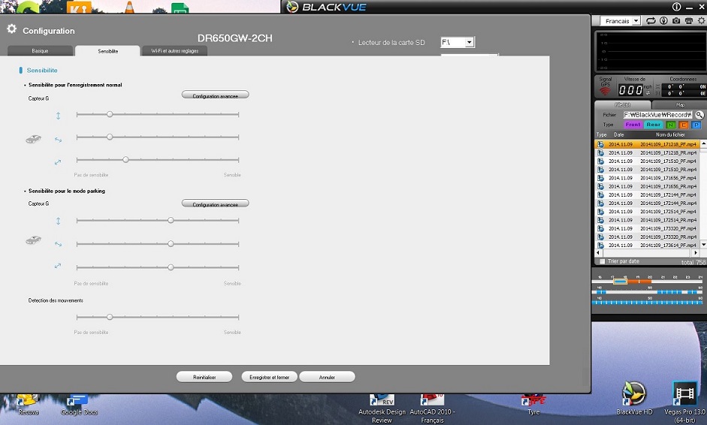The width and height of the screenshot is (707, 425).
Task: Toggle the orange E type filter
Action: point(683,125)
